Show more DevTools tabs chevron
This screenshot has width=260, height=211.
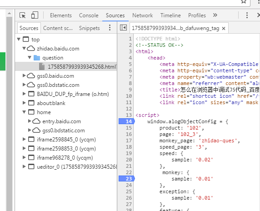[215, 15]
